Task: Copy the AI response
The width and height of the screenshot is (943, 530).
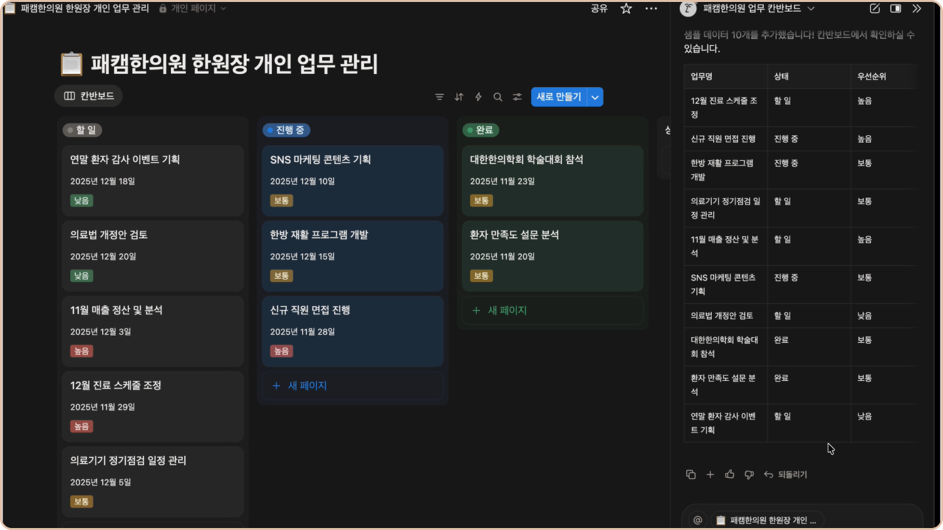Action: point(690,474)
